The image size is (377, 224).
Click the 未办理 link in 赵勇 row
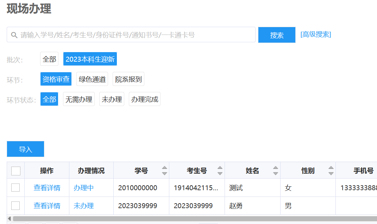coord(83,206)
